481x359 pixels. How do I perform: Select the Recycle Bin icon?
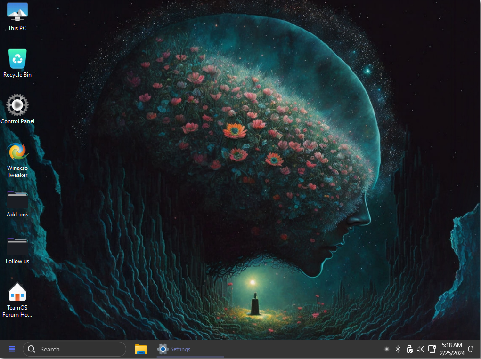(x=17, y=59)
